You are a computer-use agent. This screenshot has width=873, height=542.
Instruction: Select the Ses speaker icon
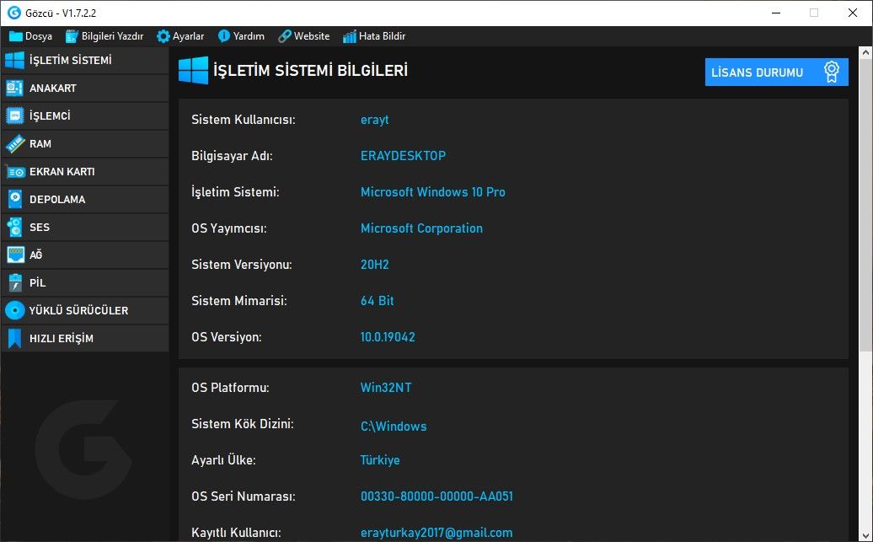pyautogui.click(x=15, y=228)
